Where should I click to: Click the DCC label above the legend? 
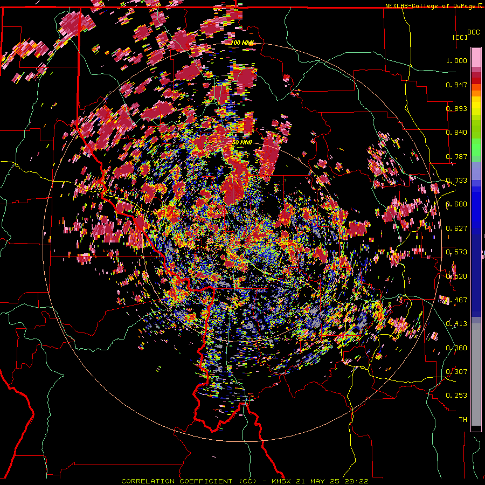click(473, 32)
